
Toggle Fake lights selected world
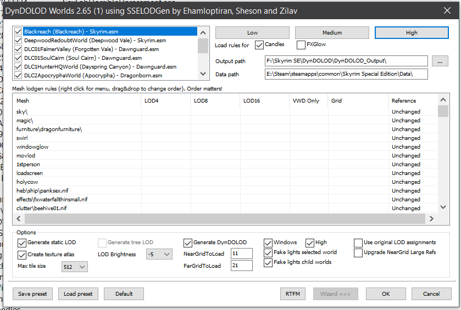(x=268, y=253)
